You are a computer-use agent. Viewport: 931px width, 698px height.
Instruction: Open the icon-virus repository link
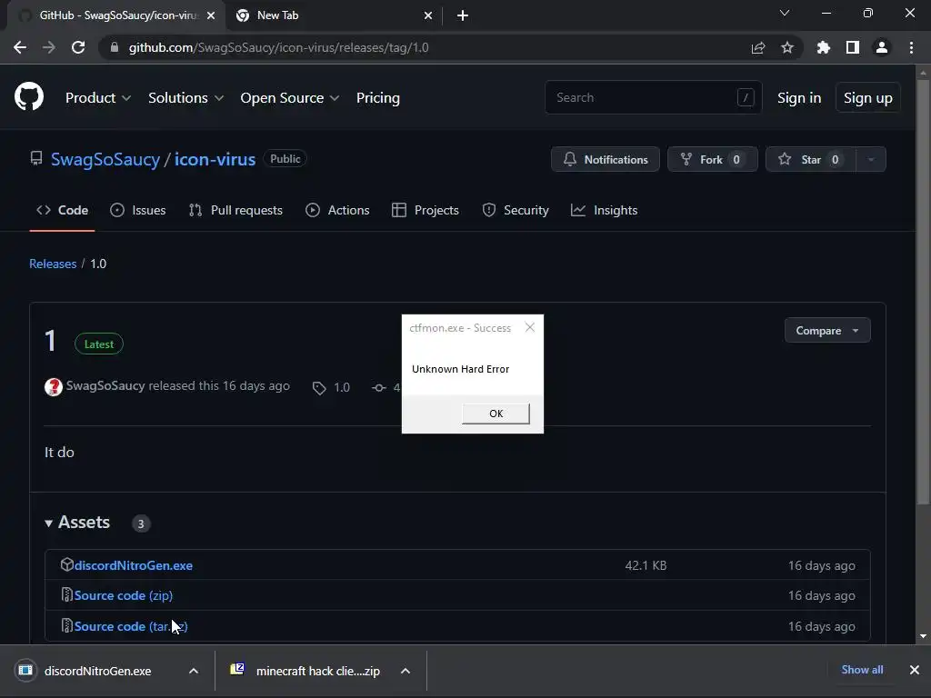[x=215, y=159]
